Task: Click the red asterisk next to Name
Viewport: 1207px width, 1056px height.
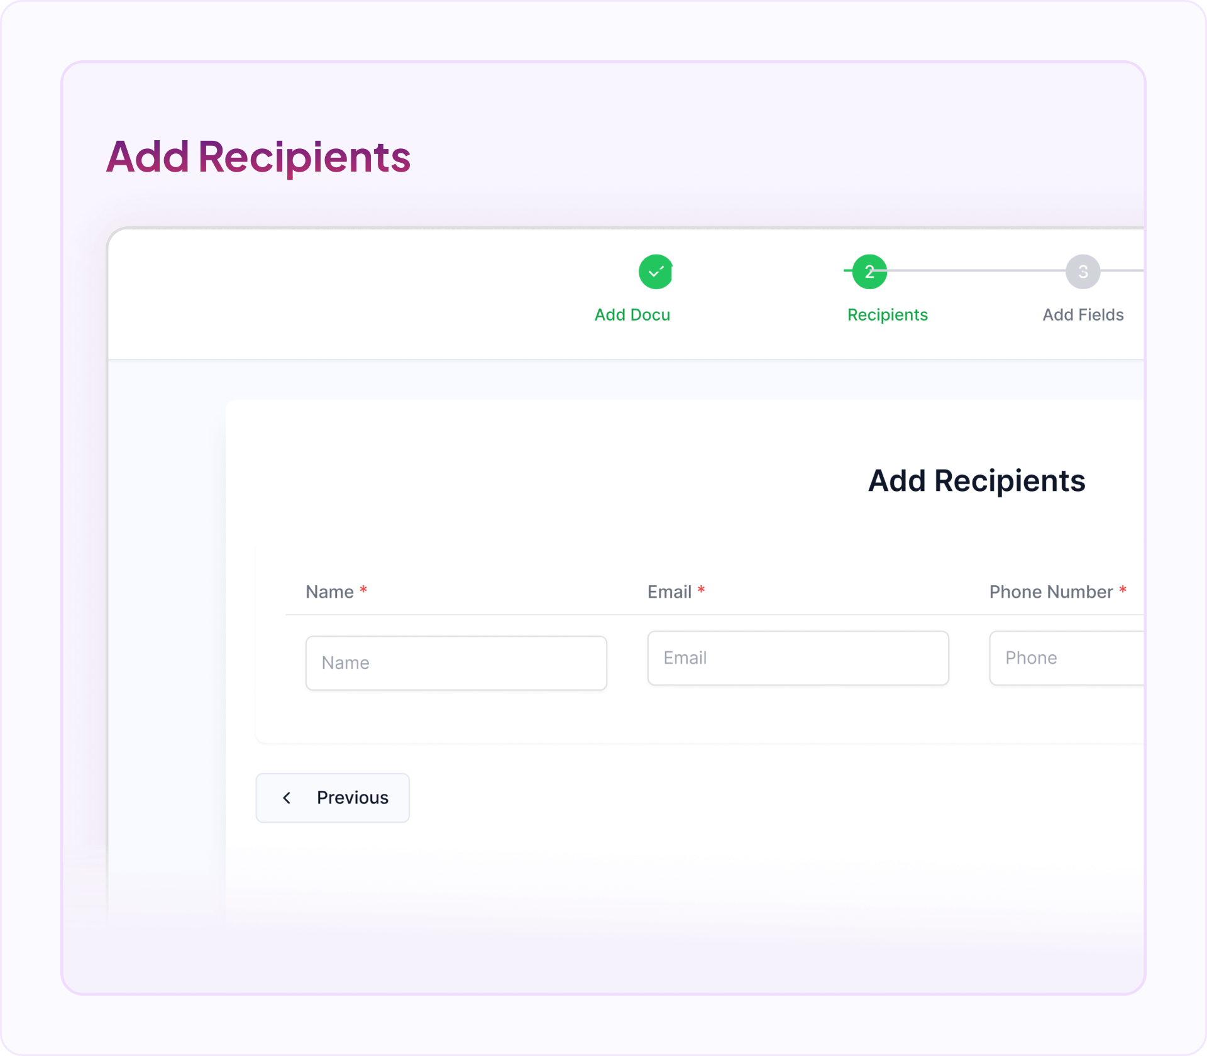Action: 363,590
